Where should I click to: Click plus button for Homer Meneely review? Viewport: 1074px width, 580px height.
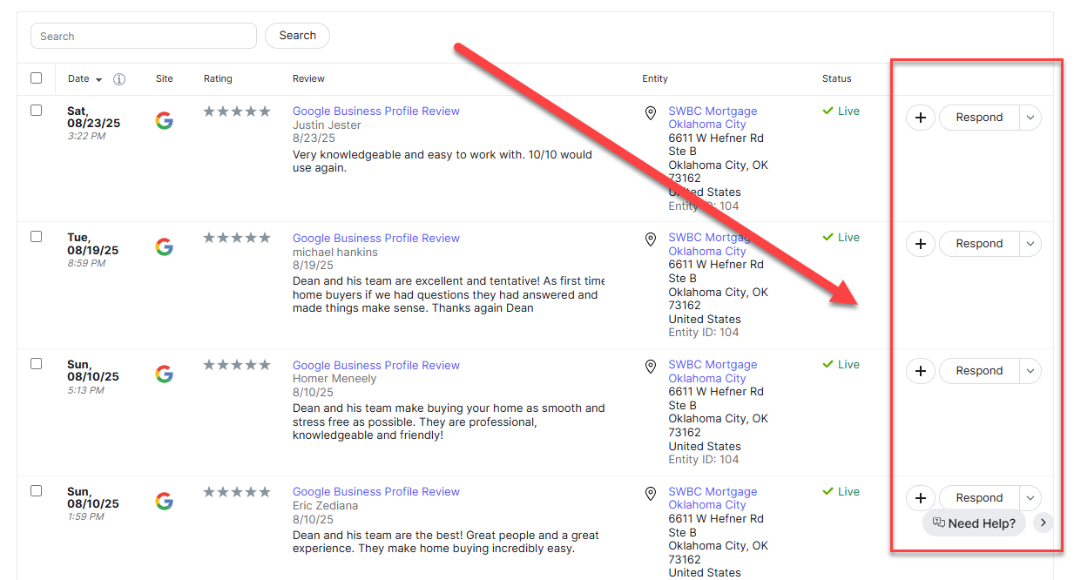[x=921, y=371]
